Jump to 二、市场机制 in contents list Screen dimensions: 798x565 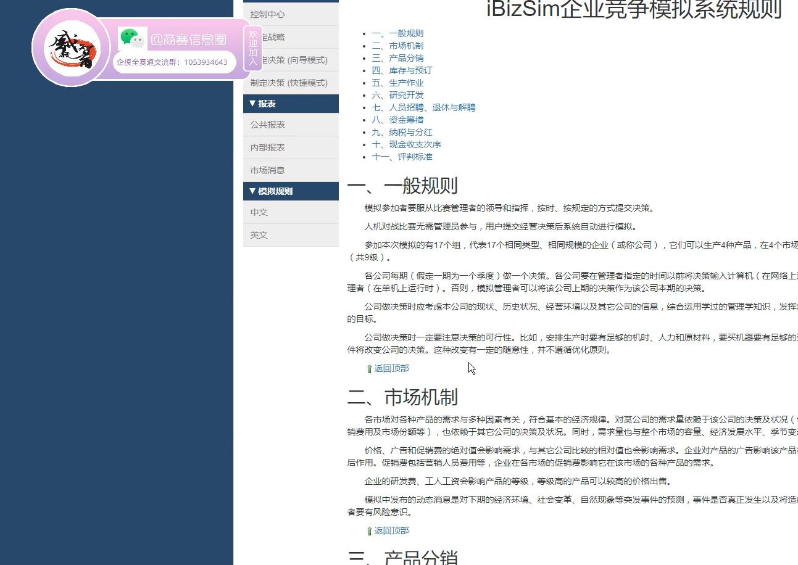397,46
